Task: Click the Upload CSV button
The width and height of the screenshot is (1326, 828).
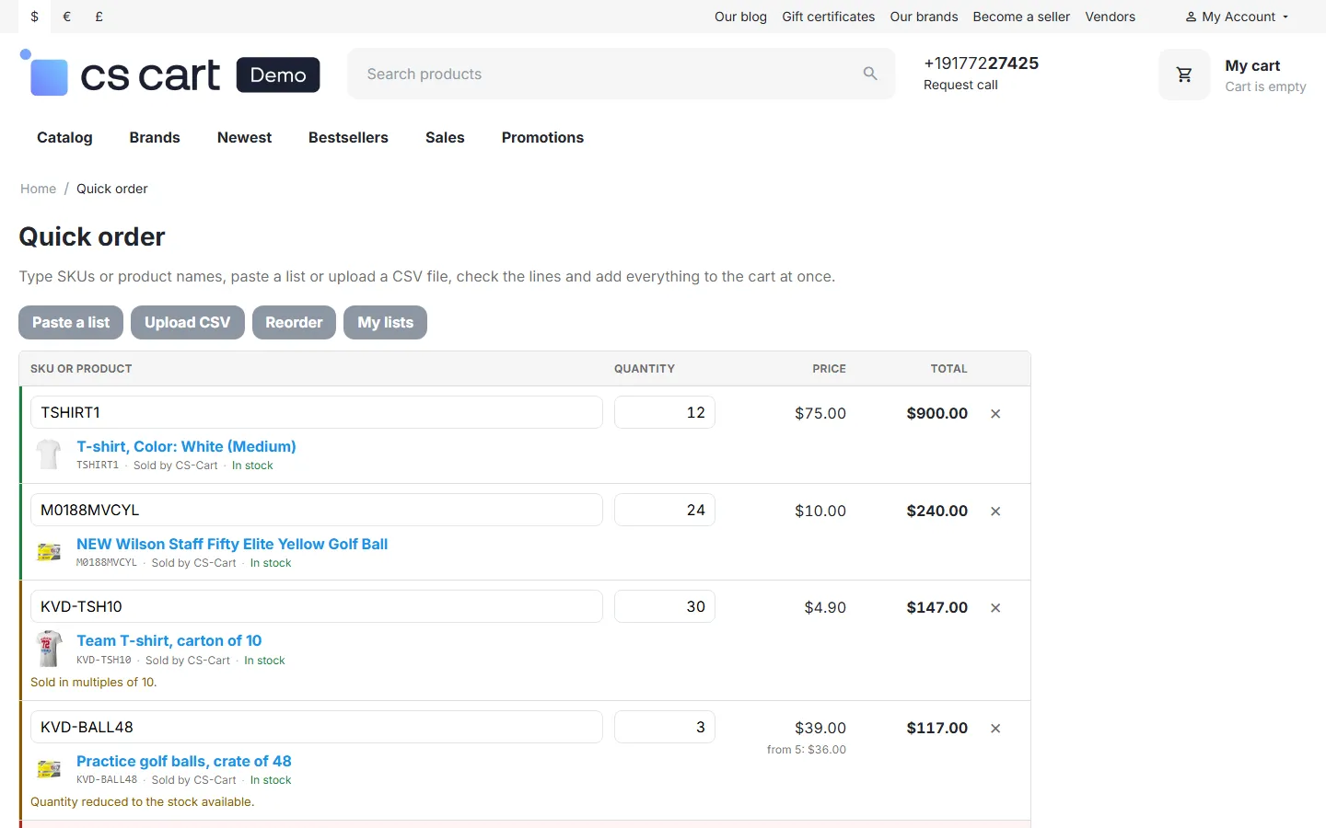Action: [x=188, y=322]
